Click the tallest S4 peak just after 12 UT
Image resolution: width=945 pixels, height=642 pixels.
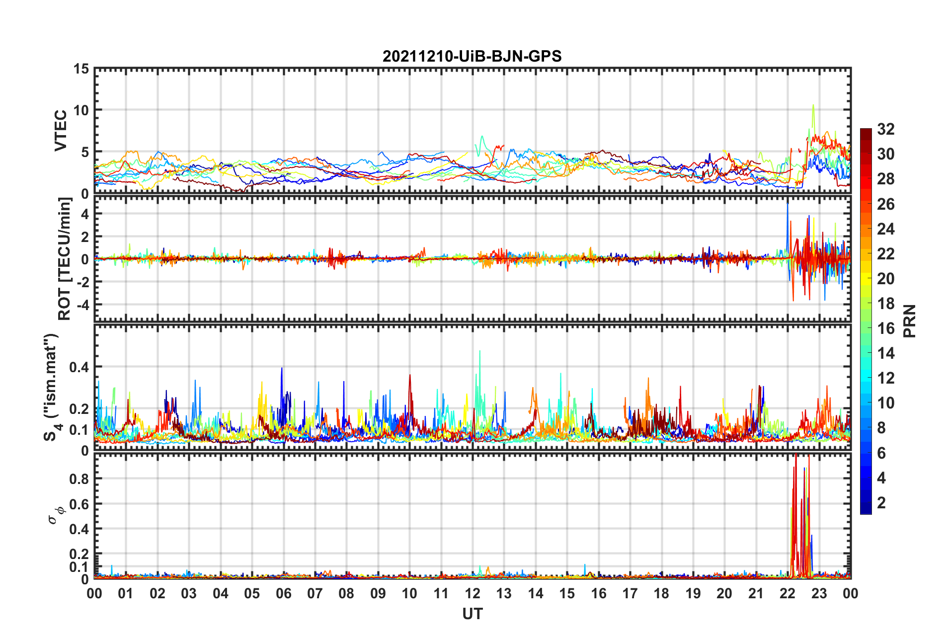[479, 352]
